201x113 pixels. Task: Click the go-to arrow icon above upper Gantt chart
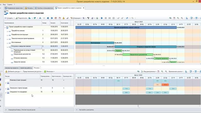170,18
